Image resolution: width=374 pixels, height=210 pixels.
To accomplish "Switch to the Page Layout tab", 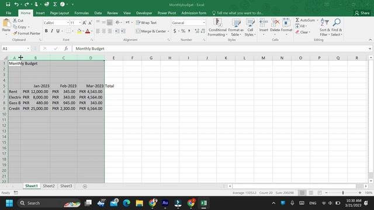I will pos(60,13).
